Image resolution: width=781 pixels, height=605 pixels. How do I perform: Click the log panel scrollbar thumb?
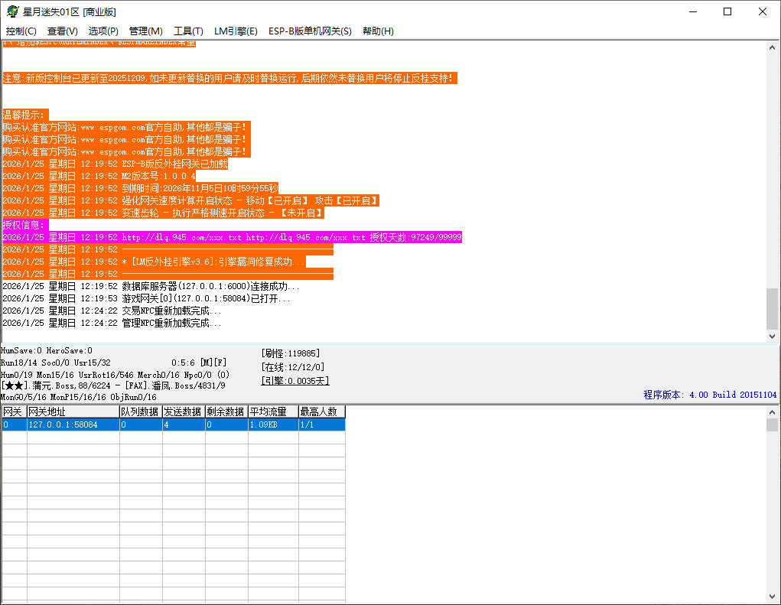pyautogui.click(x=773, y=307)
